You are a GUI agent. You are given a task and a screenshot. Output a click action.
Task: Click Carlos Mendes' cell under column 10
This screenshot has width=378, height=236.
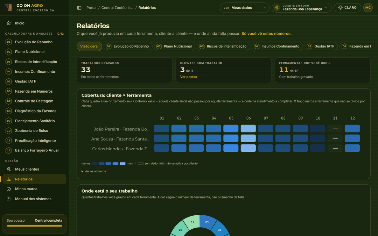(317, 148)
